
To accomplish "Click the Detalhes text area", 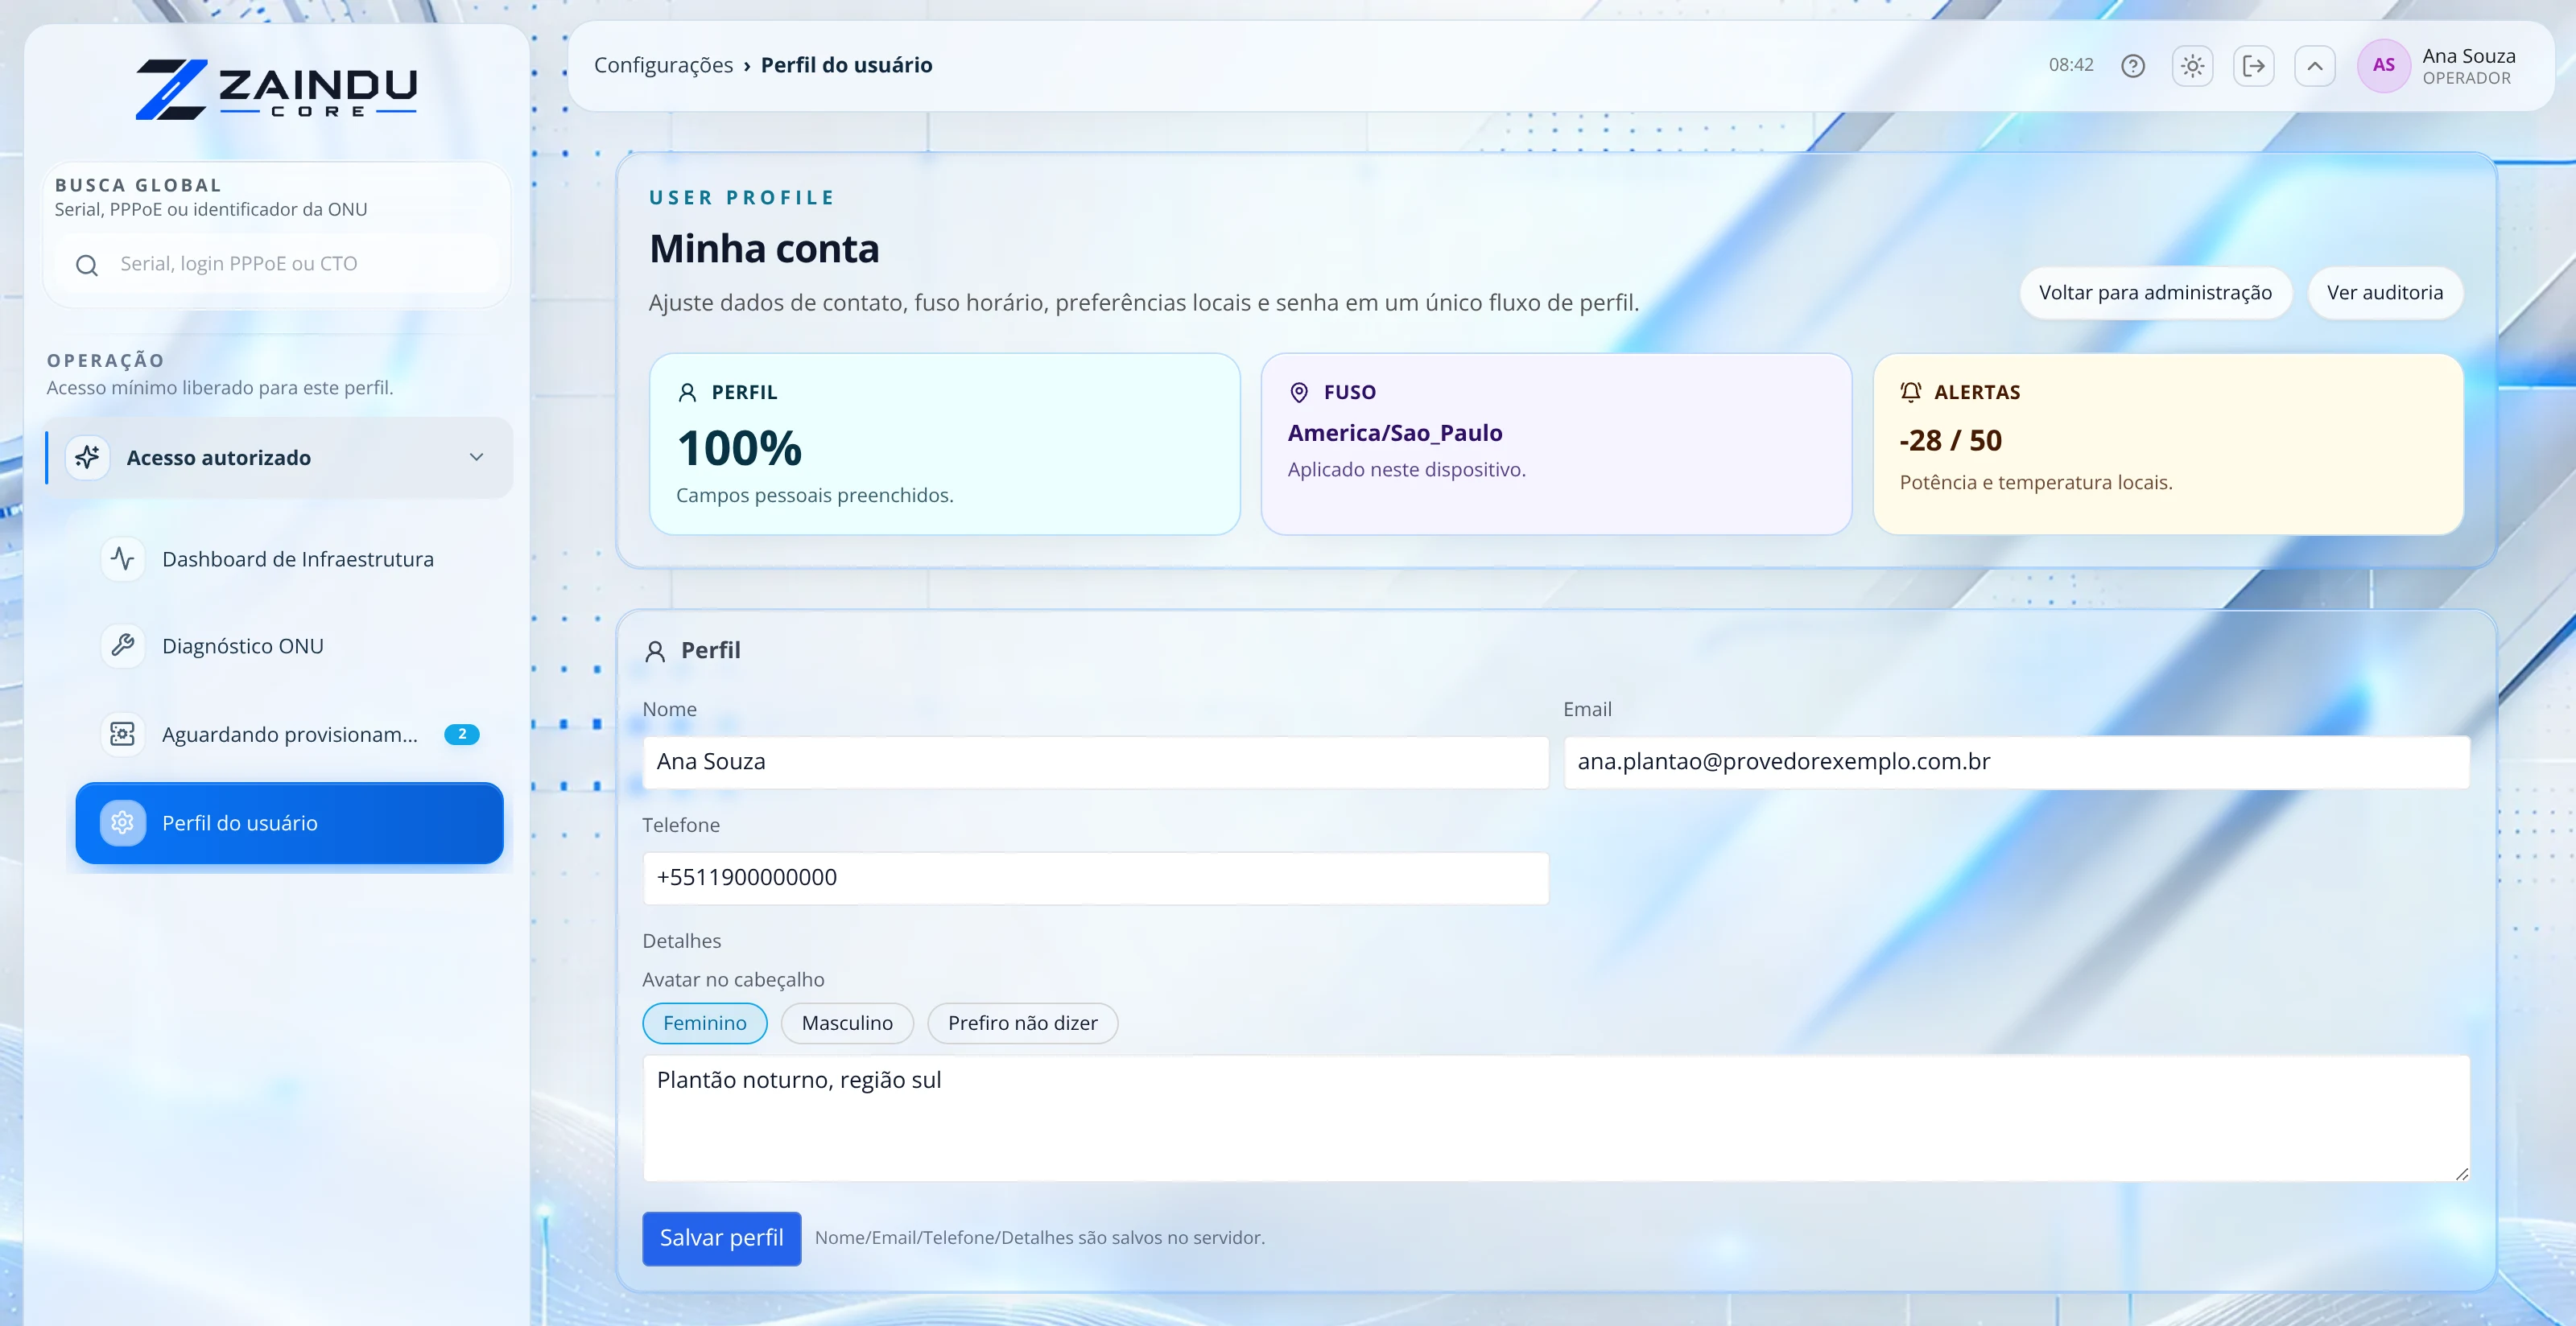I will point(1556,1118).
